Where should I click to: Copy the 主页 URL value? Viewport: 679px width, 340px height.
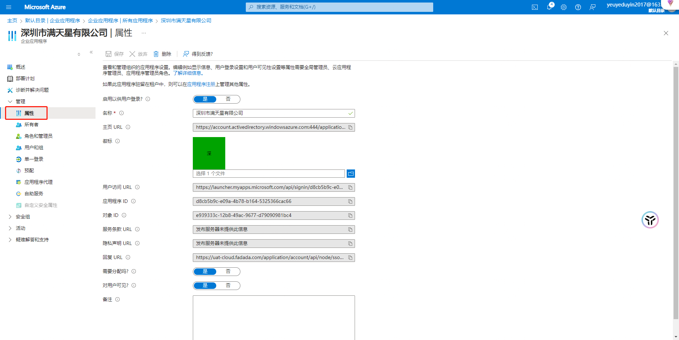point(350,127)
